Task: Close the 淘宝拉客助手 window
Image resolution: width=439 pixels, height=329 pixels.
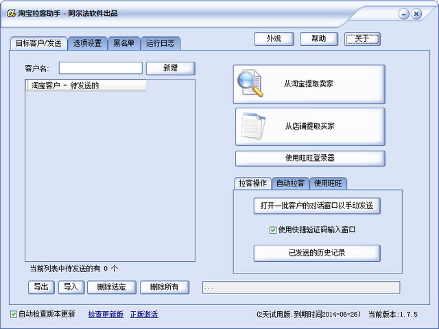Action: click(416, 14)
